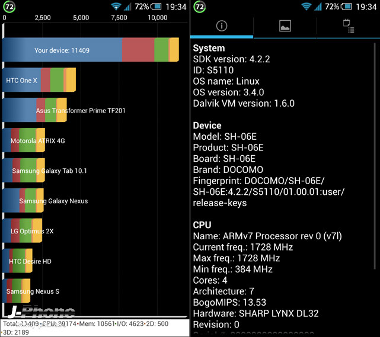The height and width of the screenshot is (337, 380).
Task: Tap 'Architecture: 7' line
Action: [223, 291]
